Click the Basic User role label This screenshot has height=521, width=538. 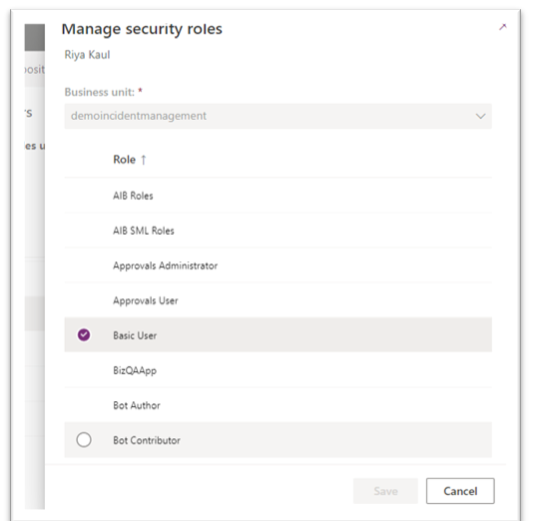point(135,335)
